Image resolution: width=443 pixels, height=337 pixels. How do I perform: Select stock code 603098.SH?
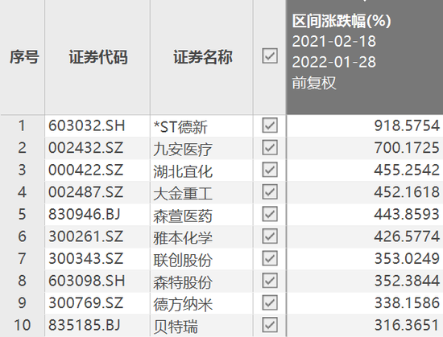(x=86, y=281)
